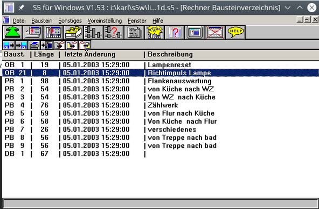This screenshot has height=209, width=319.
Task: Click the green upward arrow toolbar icon
Action: point(12,32)
